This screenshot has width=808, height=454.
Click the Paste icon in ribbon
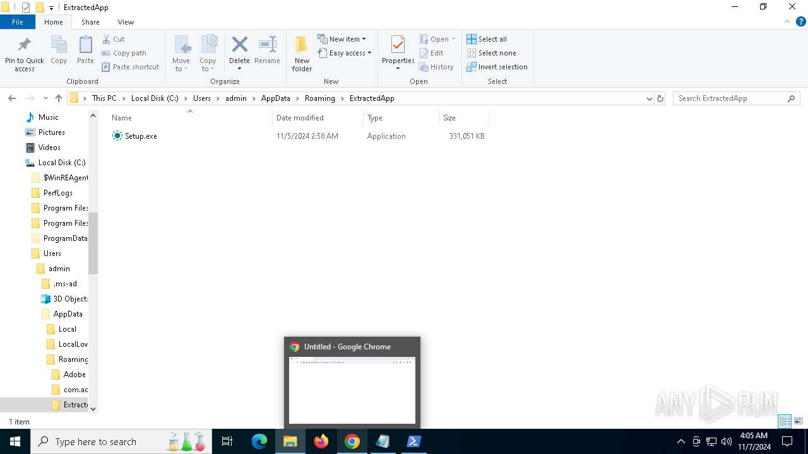point(85,45)
